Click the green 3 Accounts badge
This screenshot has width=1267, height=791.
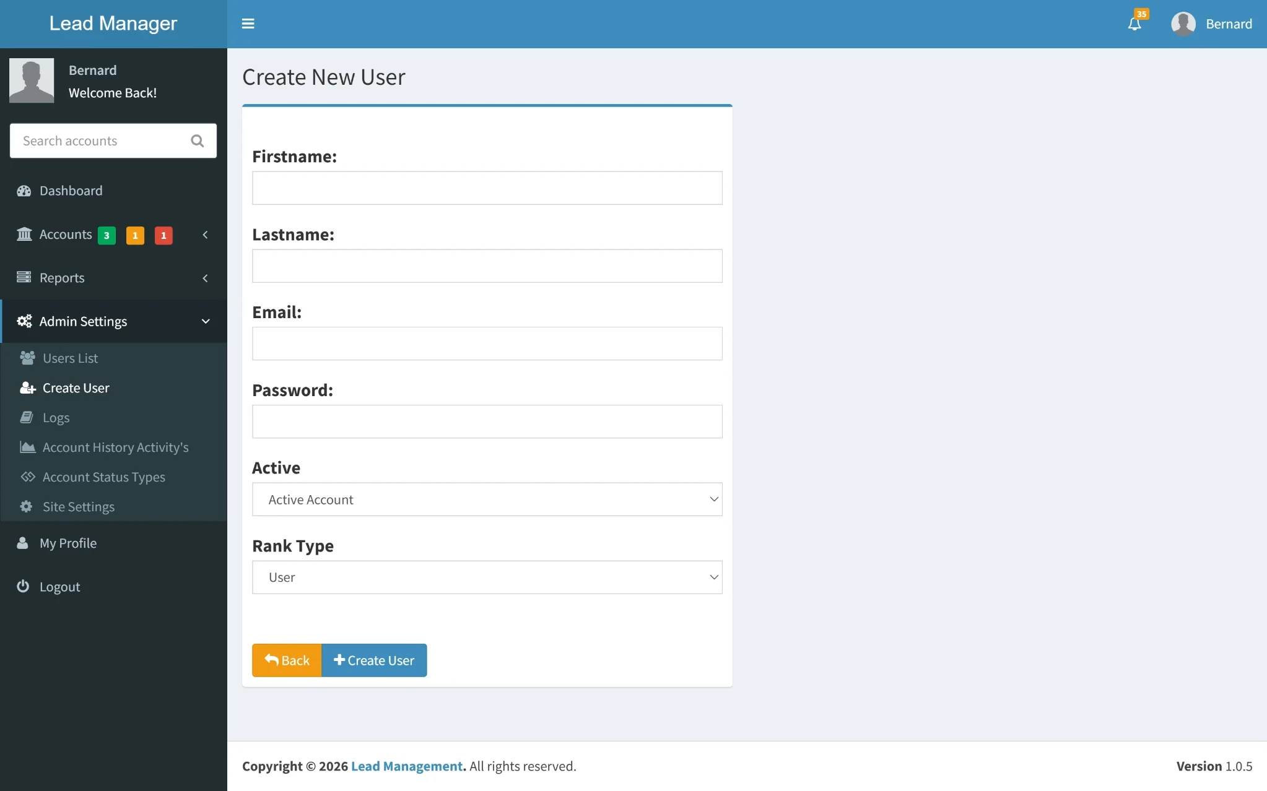(x=107, y=235)
